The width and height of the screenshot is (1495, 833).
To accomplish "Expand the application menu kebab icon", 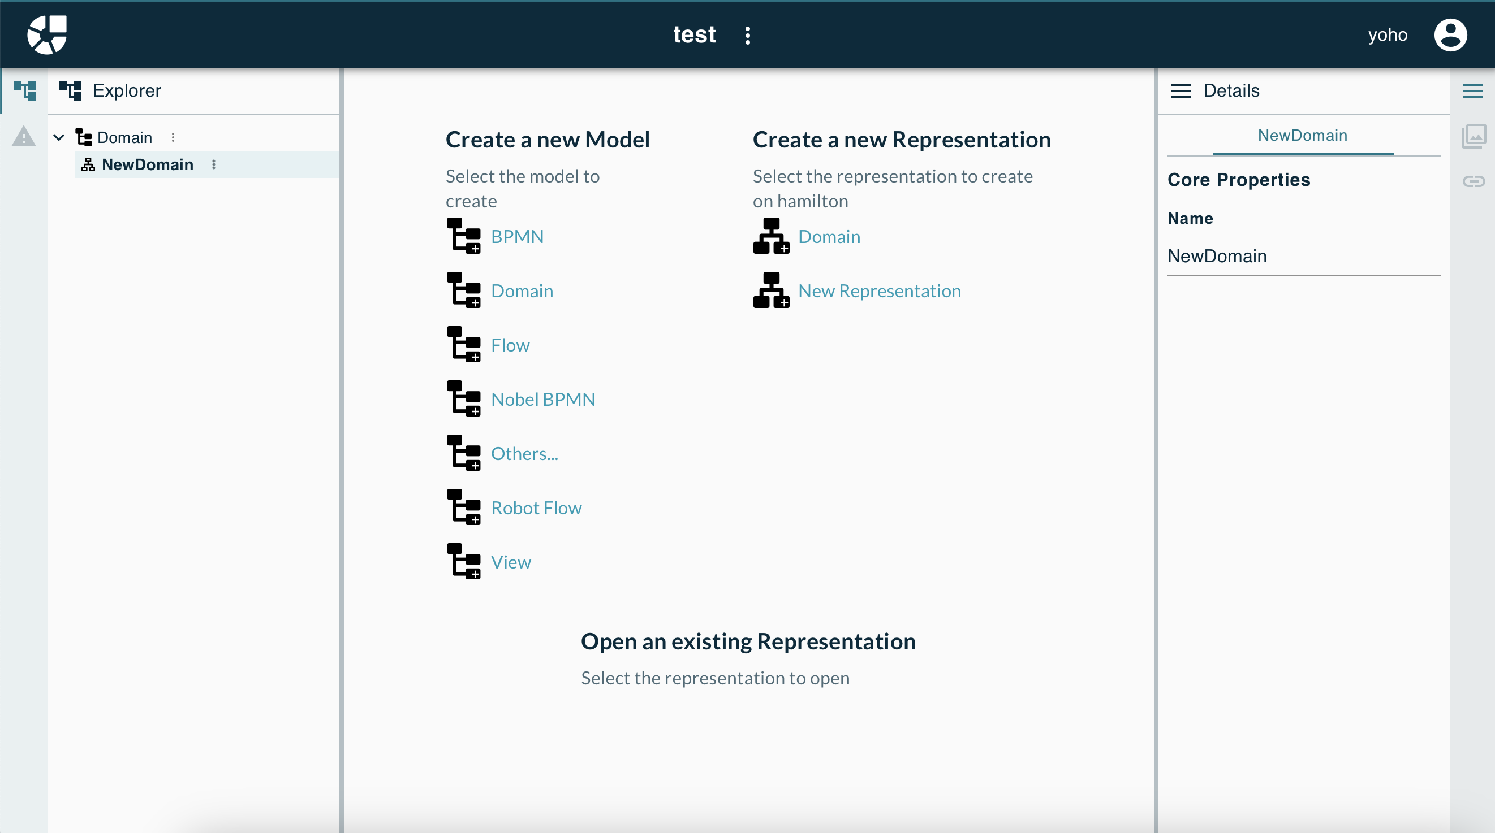I will [748, 34].
